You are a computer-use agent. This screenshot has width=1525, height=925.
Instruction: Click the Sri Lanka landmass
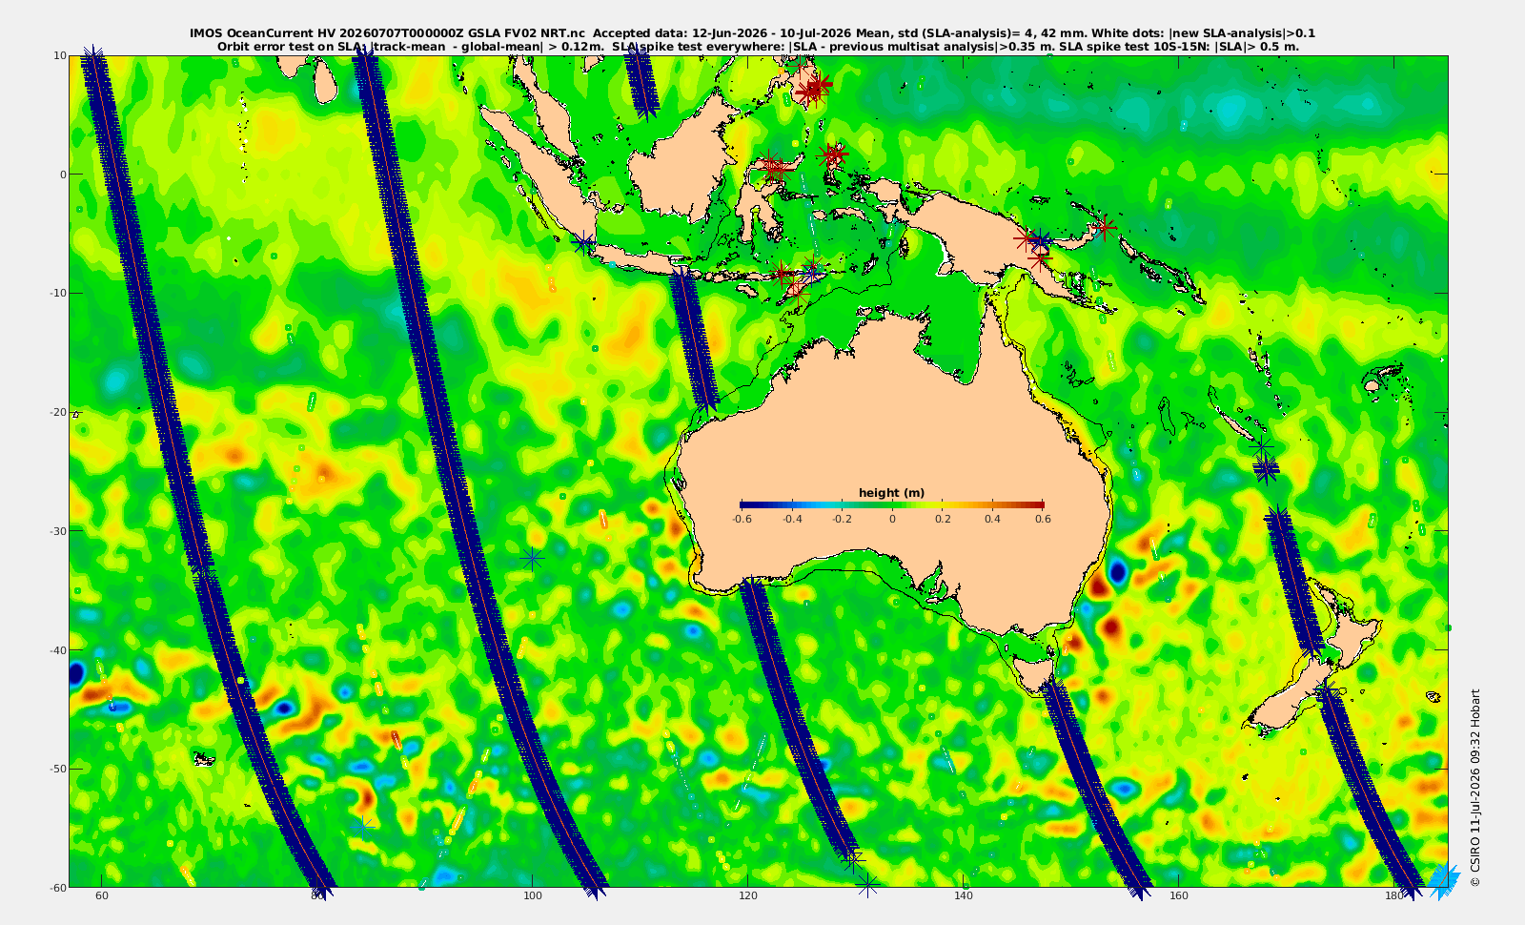[x=325, y=84]
